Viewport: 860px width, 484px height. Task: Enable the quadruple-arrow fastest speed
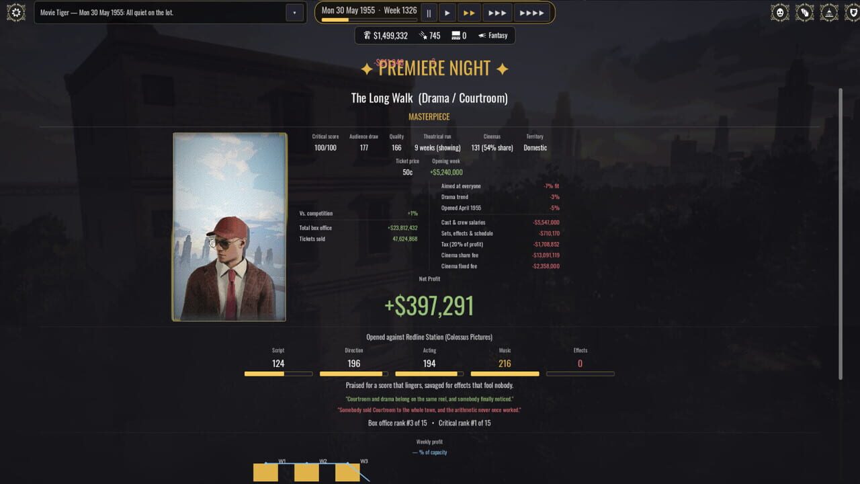point(531,13)
